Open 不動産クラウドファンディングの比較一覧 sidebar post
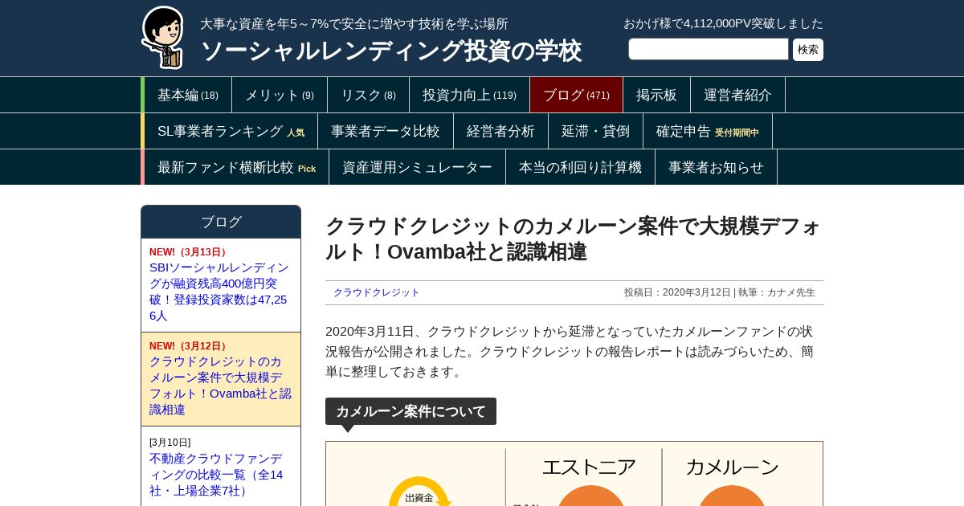964x506 pixels. (x=216, y=474)
